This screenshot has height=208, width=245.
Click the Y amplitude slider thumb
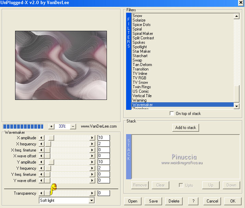51,162
